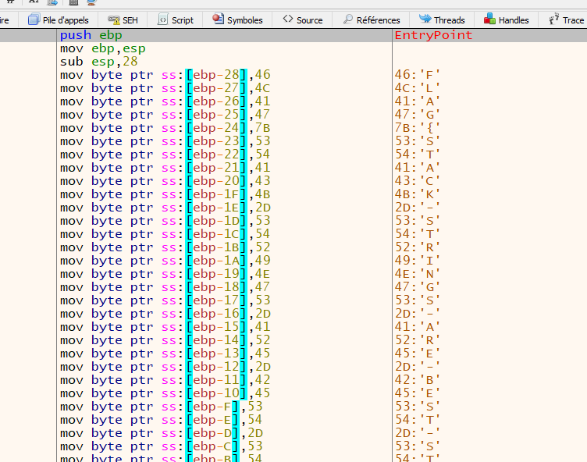Select instruction mov byte ptr ss:[ebp-11],42
The width and height of the screenshot is (587, 462).
(165, 380)
